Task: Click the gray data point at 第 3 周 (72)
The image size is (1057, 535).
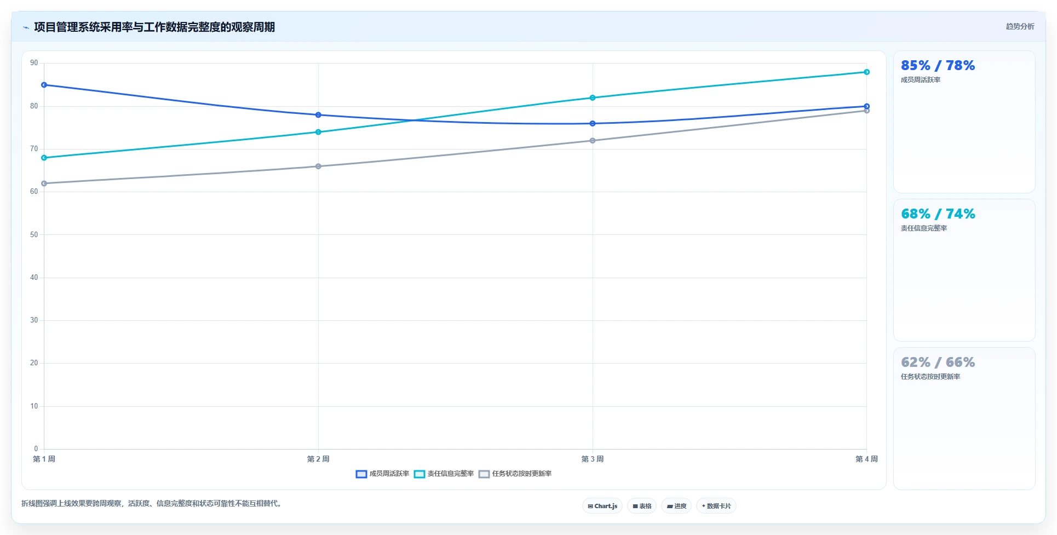Action: pos(593,141)
